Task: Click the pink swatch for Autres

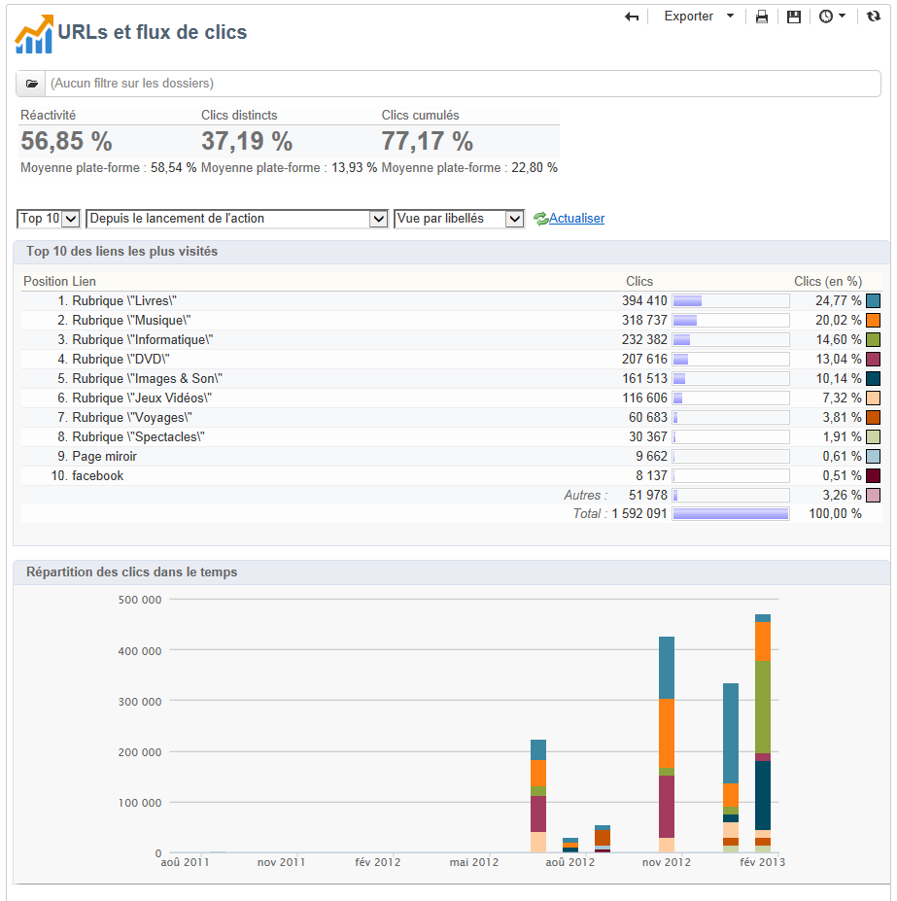Action: (x=873, y=496)
